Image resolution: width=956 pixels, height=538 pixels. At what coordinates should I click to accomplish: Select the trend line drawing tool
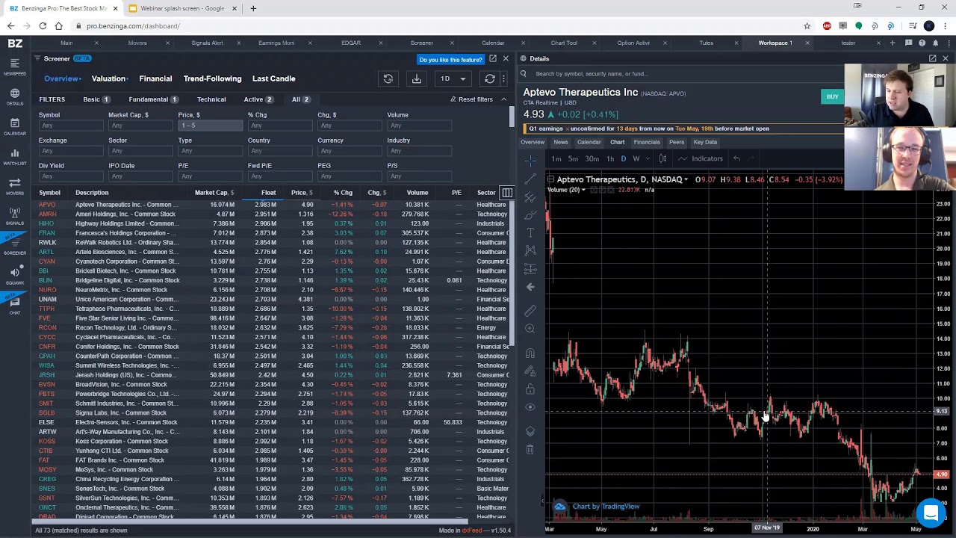pos(530,179)
